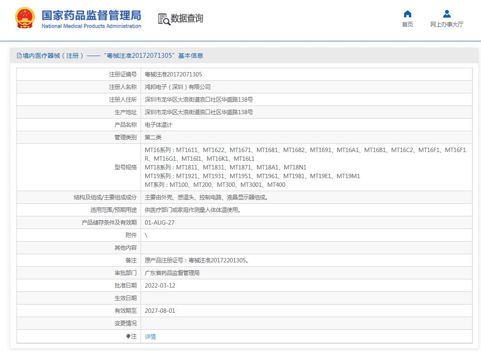481x351 pixels.
Task: Select registration number 粤械注准20172071305 in table
Action: click(173, 74)
